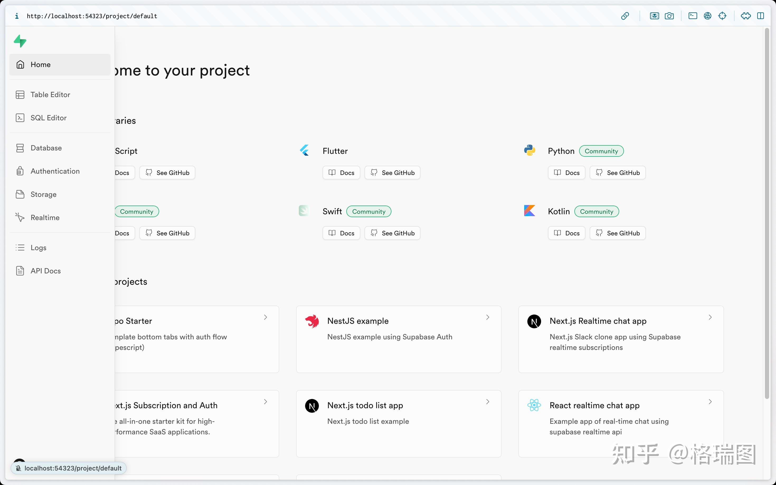This screenshot has width=776, height=485.
Task: Open Docs for Kotlin library
Action: [x=566, y=233]
